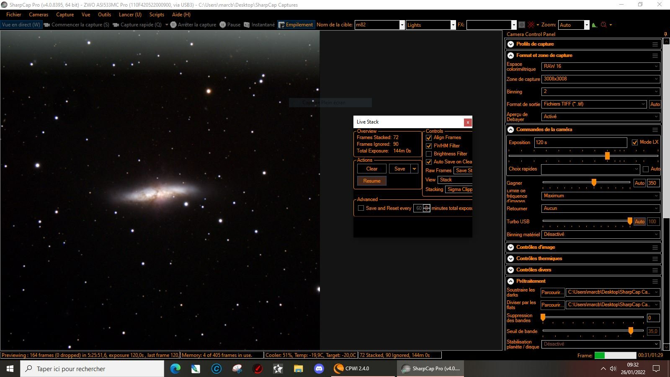Image resolution: width=670 pixels, height=377 pixels.
Task: Click the red reticule crosshair icon
Action: (531, 25)
